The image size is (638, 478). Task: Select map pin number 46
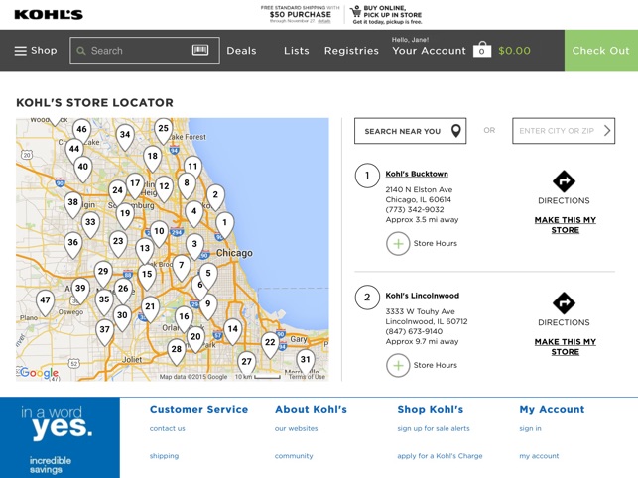[x=81, y=131]
